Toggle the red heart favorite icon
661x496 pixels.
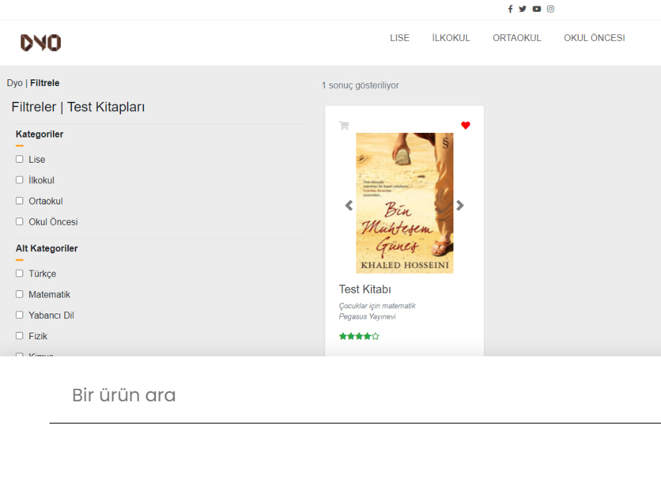pyautogui.click(x=465, y=125)
